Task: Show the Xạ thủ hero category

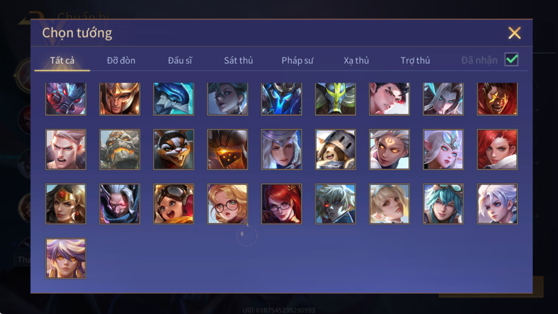Action: (356, 60)
